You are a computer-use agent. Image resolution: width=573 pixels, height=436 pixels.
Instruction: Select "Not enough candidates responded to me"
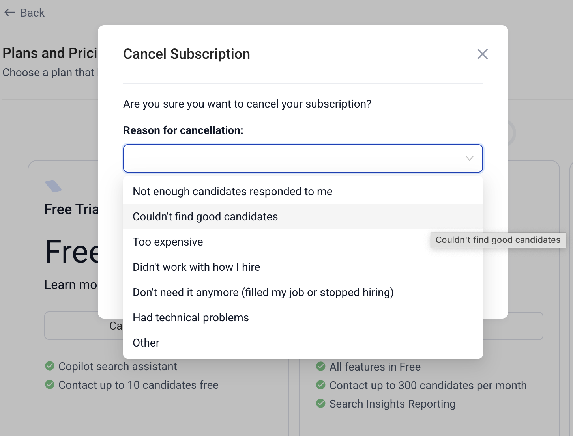[x=232, y=192]
